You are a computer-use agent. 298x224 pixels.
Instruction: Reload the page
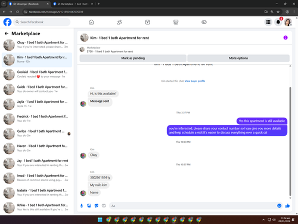[17, 12]
